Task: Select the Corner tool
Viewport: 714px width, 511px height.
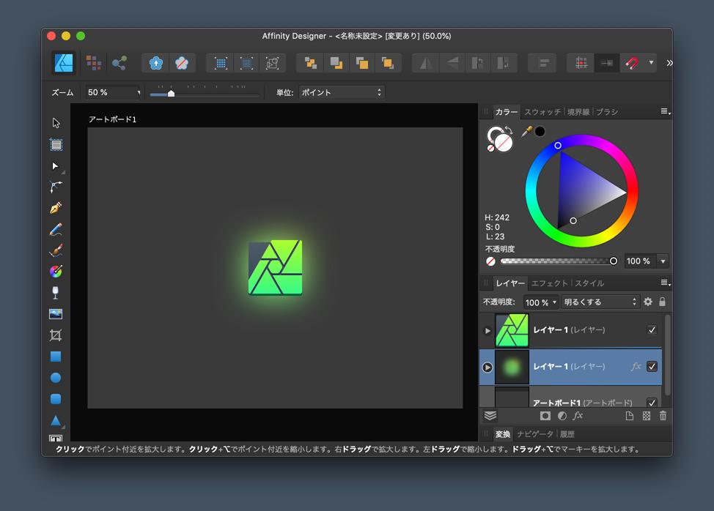Action: (x=56, y=187)
